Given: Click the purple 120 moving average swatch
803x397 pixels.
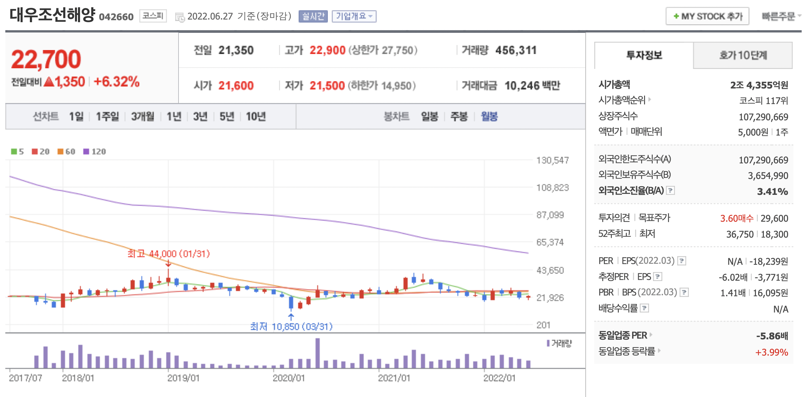Looking at the screenshot, I should [86, 151].
